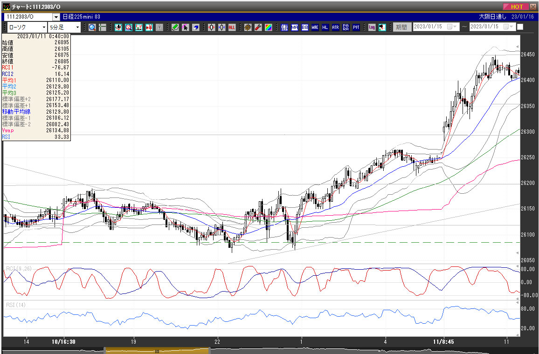539x354 pixels.
Task: Click the RSI value row in data panel
Action: coord(36,136)
